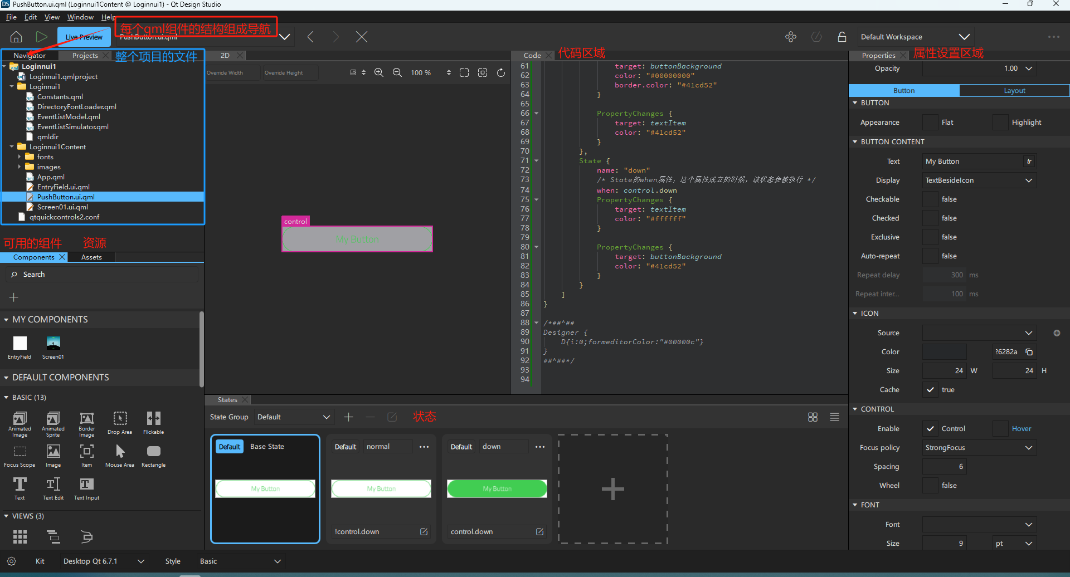
Task: Toggle the Auto-repeat checkbox
Action: [930, 256]
